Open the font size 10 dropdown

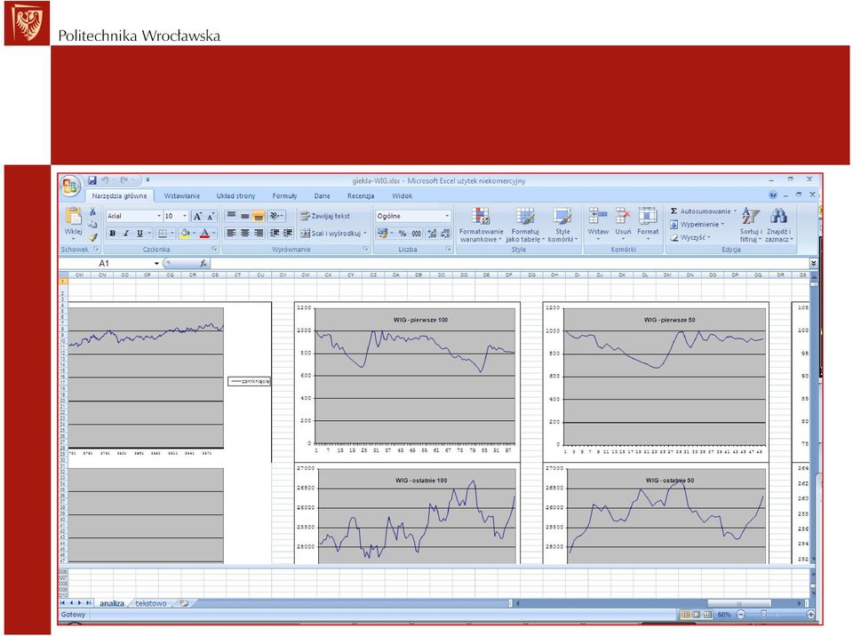[x=185, y=216]
